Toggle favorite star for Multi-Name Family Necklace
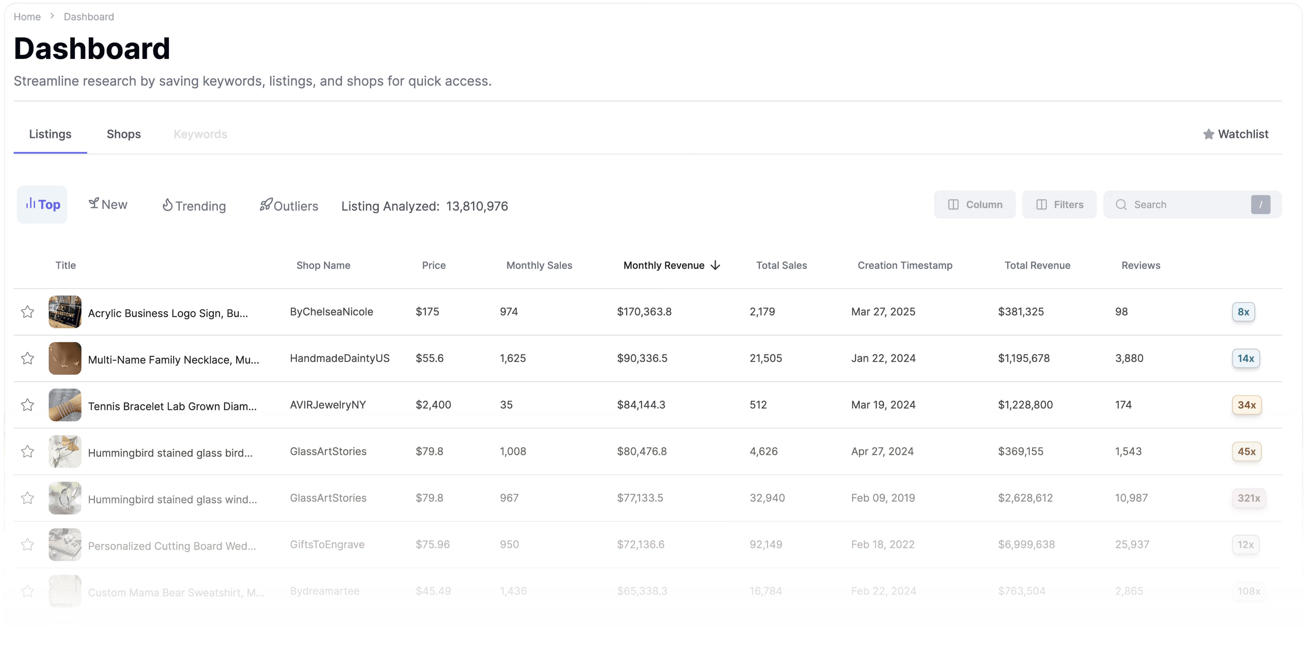The height and width of the screenshot is (660, 1307). (27, 358)
